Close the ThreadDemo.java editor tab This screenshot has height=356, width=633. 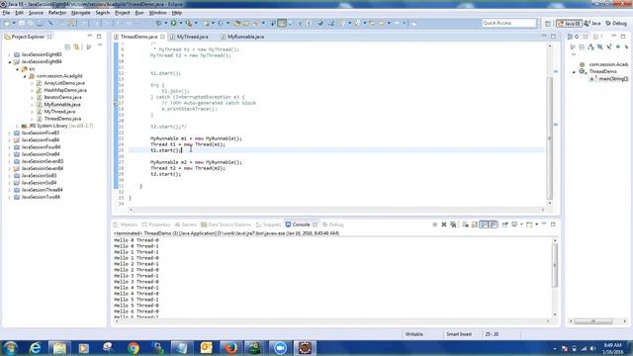click(x=162, y=37)
